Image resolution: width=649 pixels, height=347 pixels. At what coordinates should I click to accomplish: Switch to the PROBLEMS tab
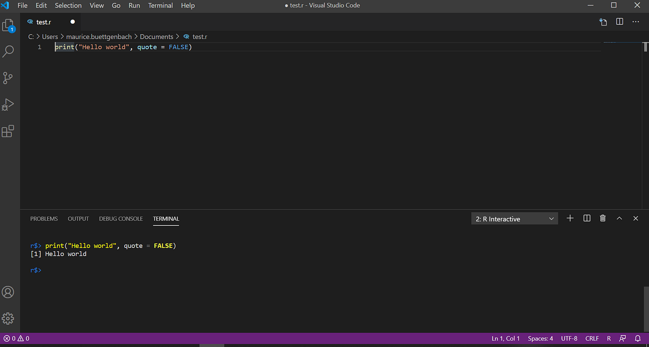click(x=44, y=218)
